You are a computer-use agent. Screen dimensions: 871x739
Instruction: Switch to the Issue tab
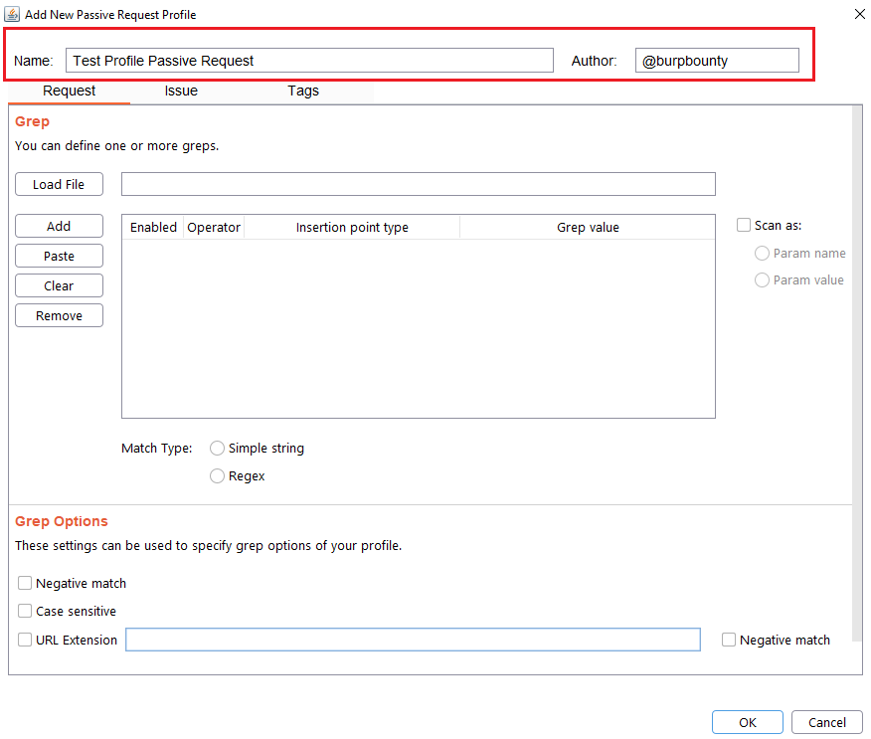(x=181, y=91)
